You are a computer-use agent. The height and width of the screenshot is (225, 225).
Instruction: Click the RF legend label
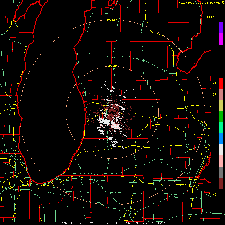tap(214, 28)
